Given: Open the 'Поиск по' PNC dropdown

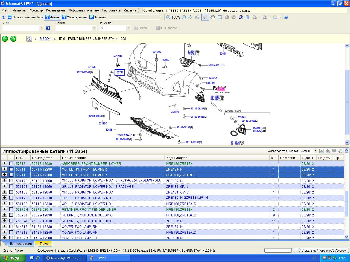Looking at the screenshot, I should [x=128, y=28].
